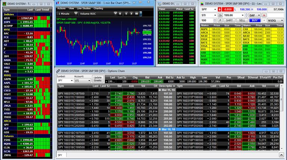Click the Options Chain vertical scrollbar
This screenshot has height=160, width=287.
pos(281,116)
